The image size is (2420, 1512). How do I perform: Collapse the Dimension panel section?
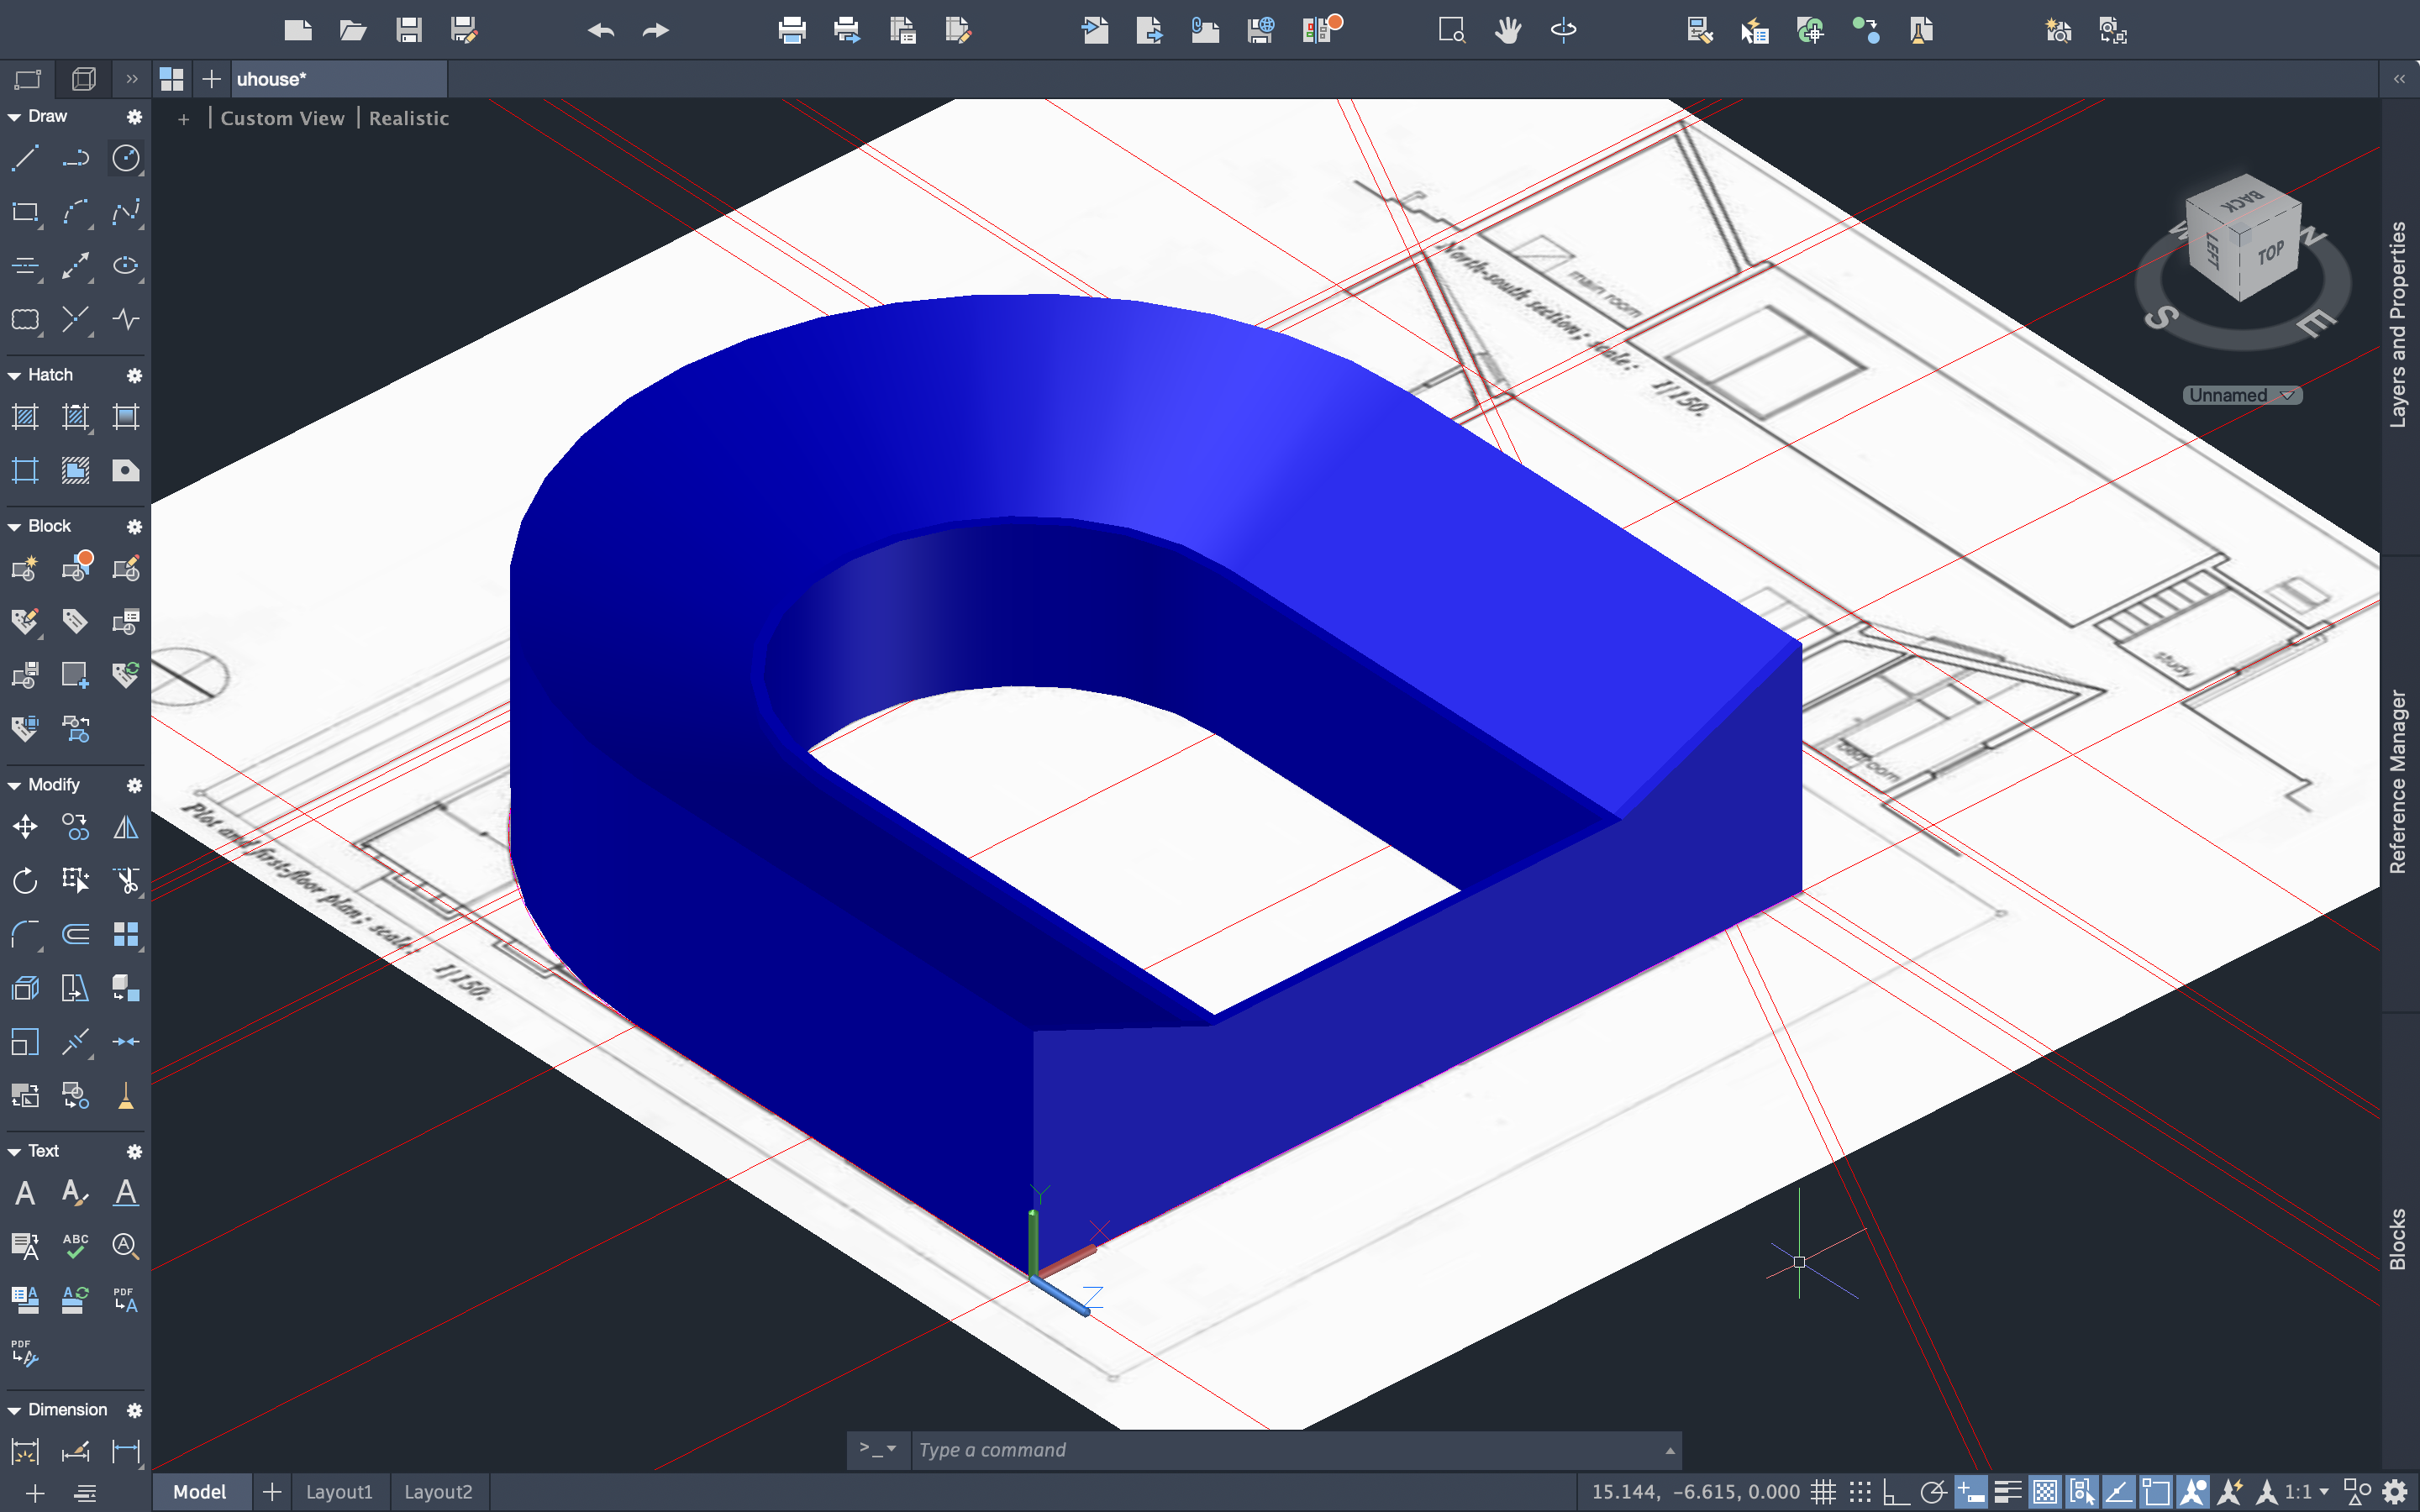[14, 1411]
